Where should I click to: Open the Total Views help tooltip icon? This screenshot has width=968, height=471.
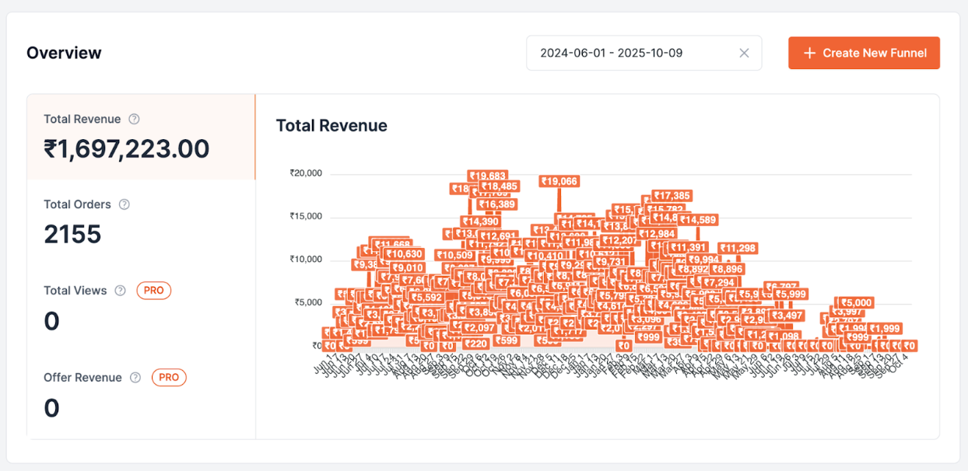120,291
